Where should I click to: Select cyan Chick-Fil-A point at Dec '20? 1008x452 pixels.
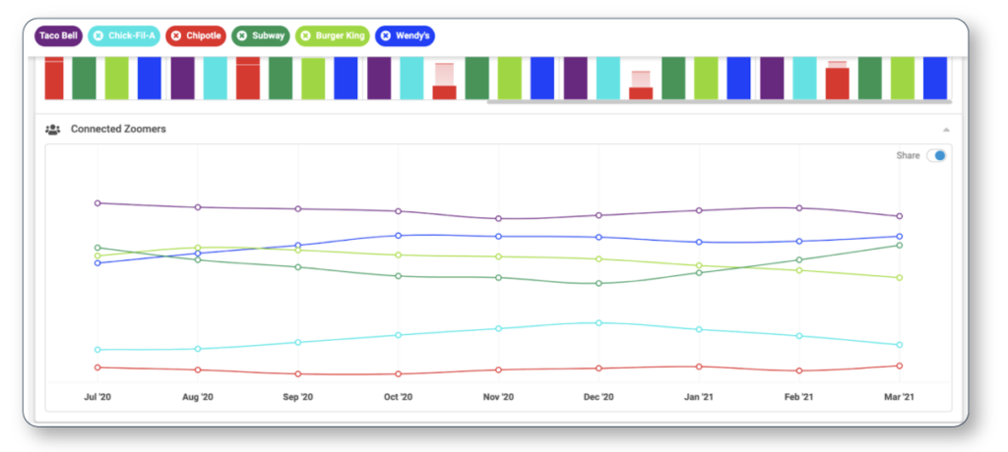click(x=598, y=323)
